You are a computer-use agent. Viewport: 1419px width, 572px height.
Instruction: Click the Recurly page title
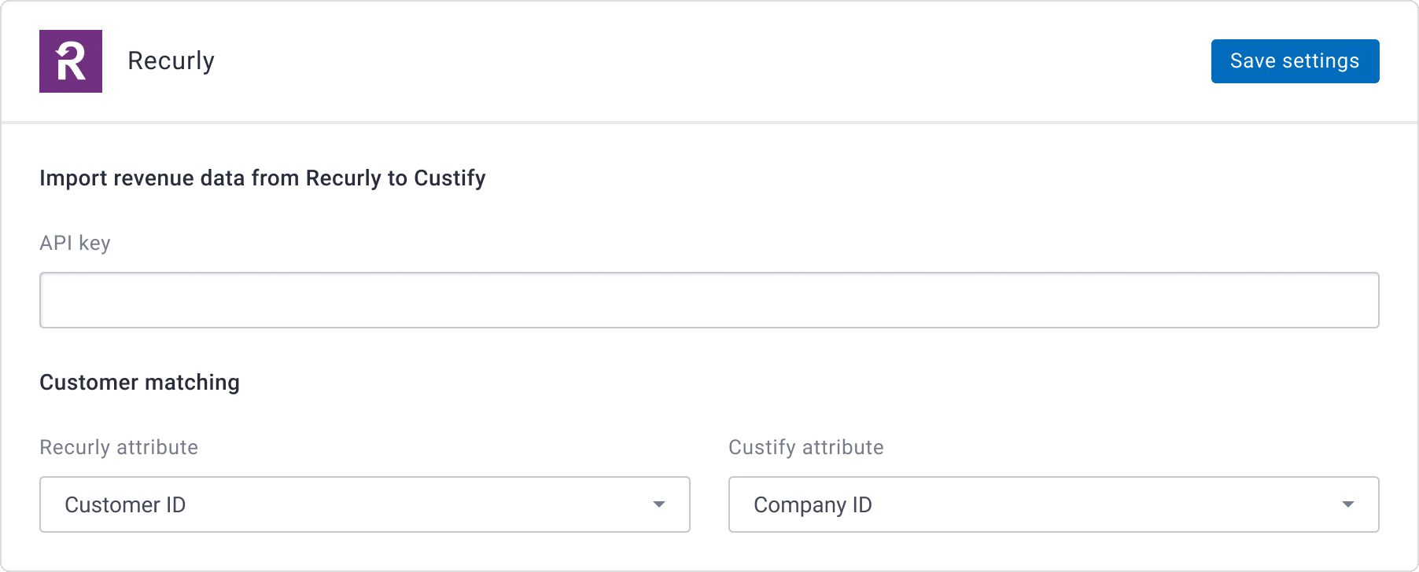point(171,60)
